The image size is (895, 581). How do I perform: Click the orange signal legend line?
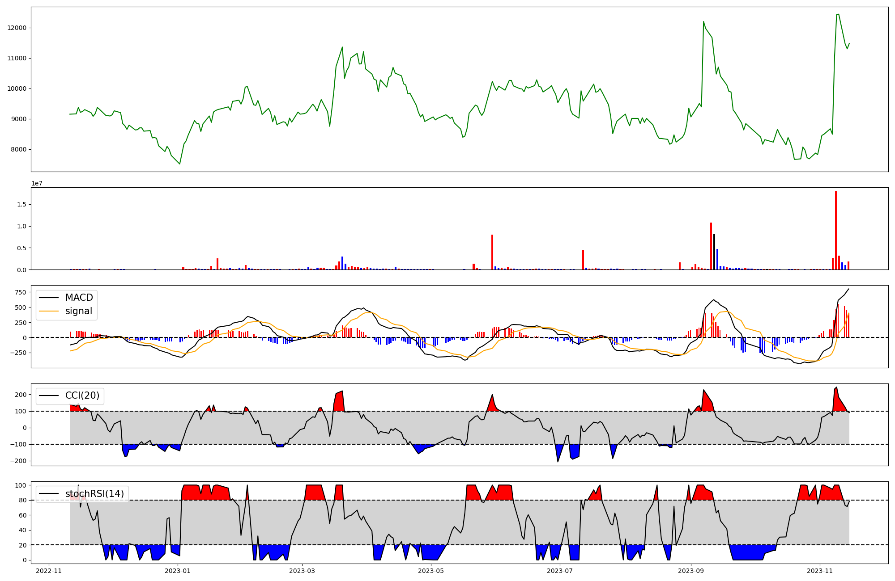(49, 311)
